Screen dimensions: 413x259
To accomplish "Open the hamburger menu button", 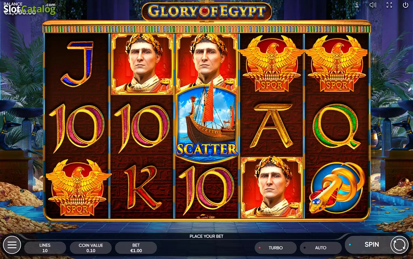I will point(12,245).
